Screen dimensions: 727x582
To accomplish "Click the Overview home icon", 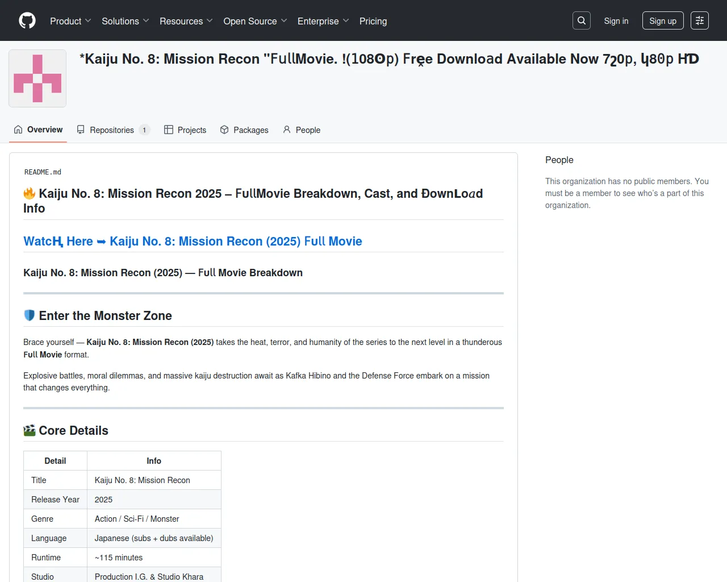I will [18, 130].
